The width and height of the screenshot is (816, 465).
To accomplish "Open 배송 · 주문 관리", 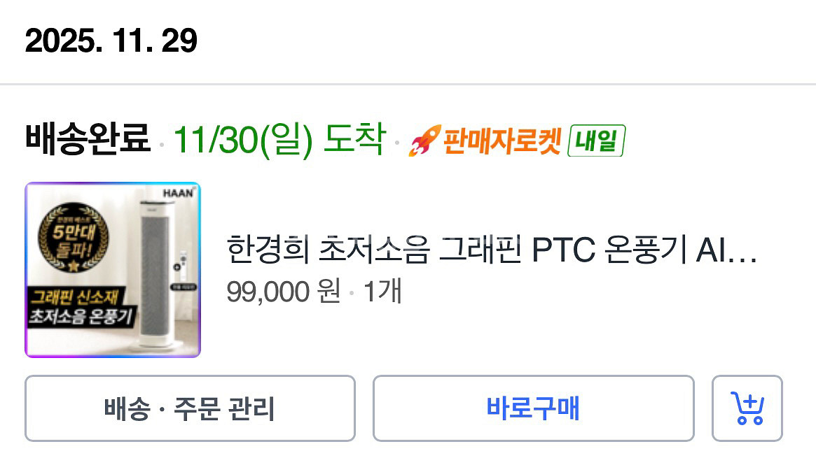I will pos(190,408).
